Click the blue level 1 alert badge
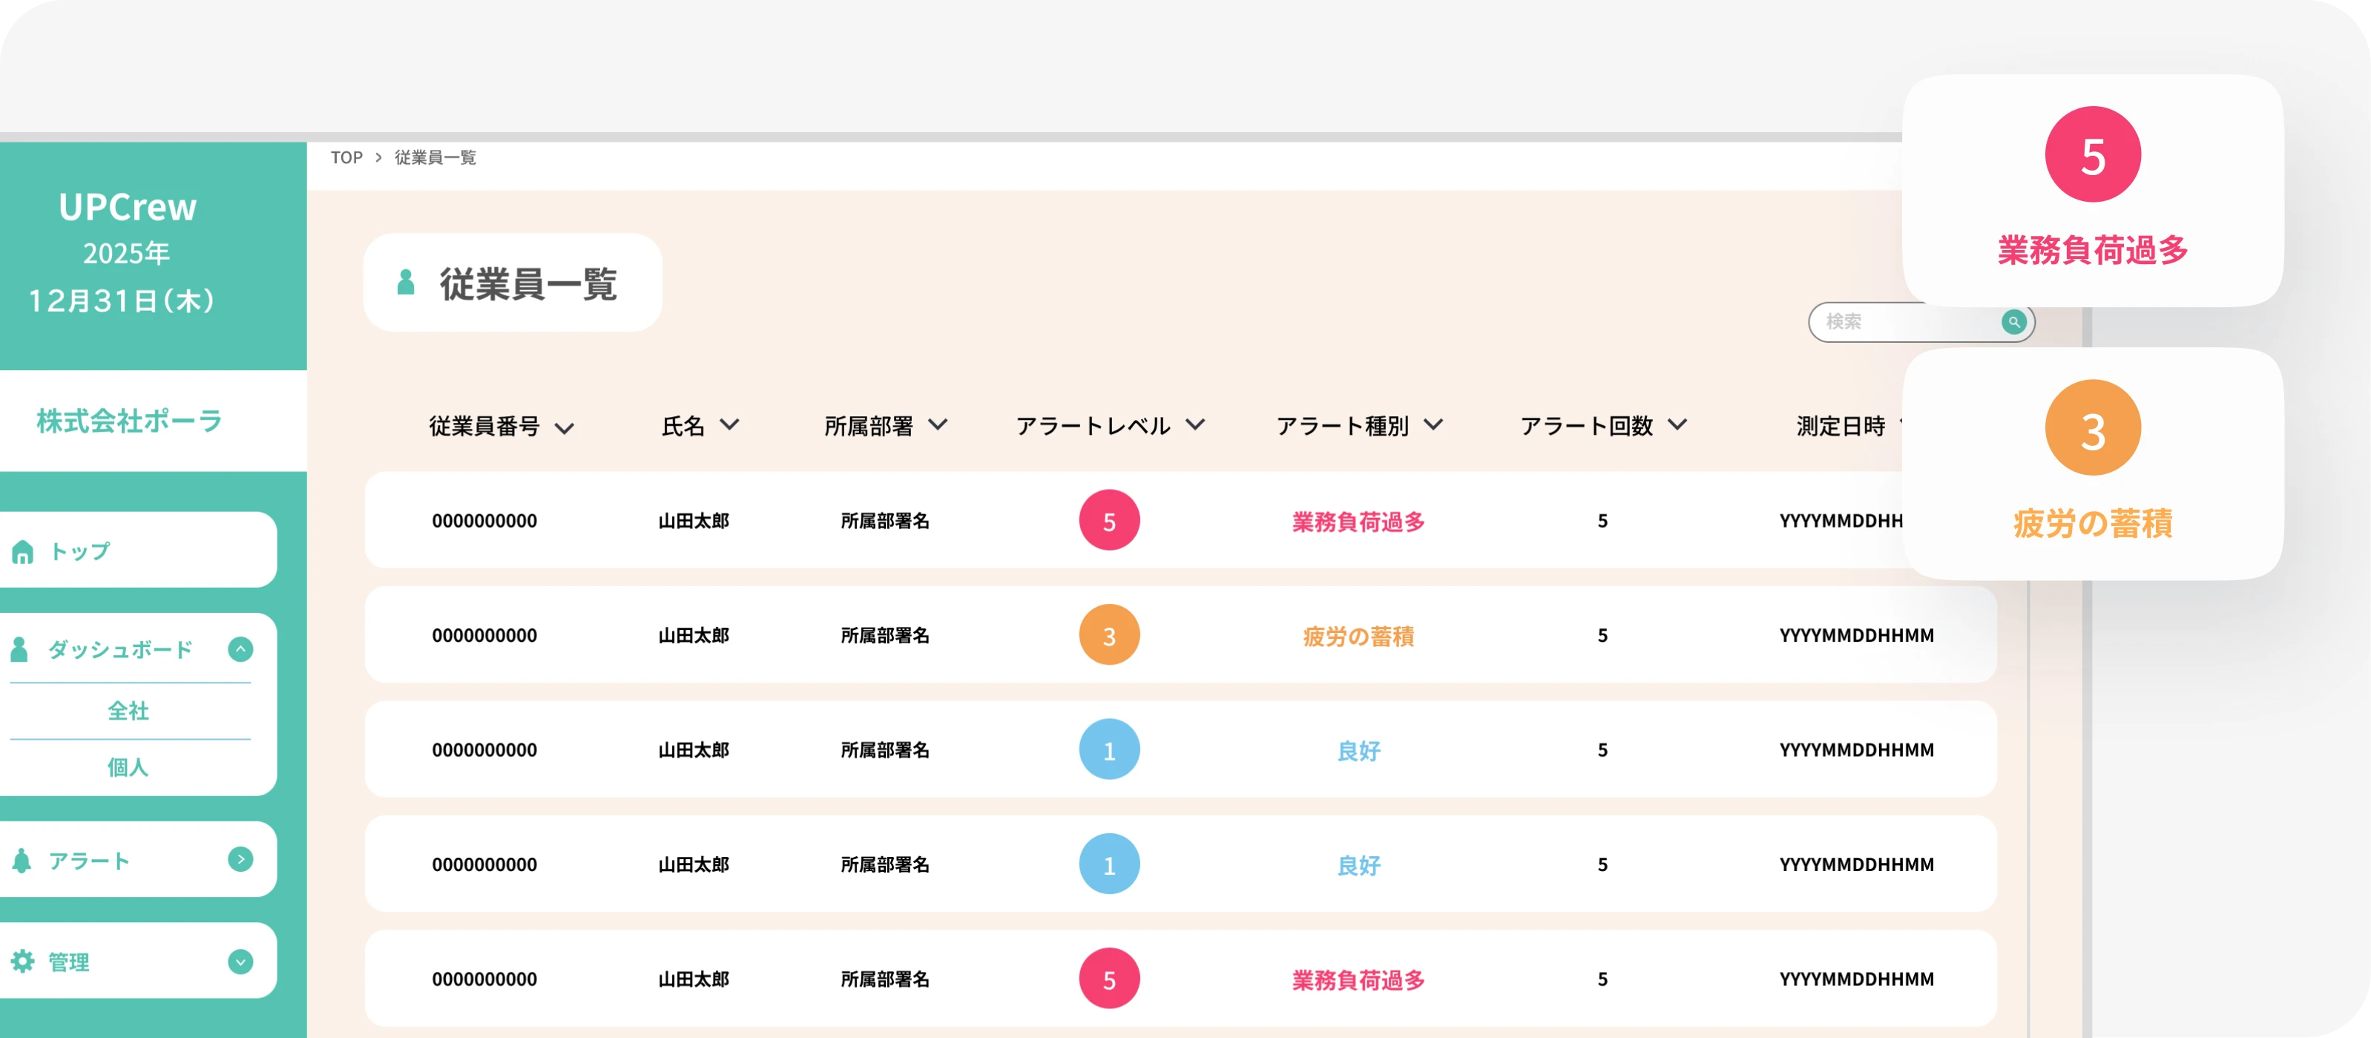This screenshot has height=1038, width=2371. point(1109,749)
